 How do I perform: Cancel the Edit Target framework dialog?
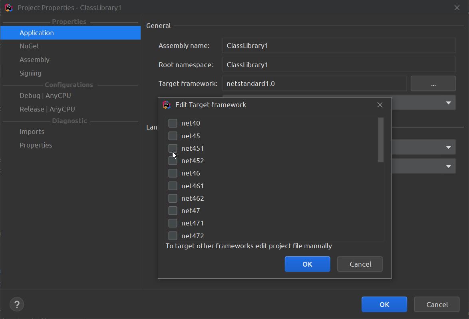[360, 264]
